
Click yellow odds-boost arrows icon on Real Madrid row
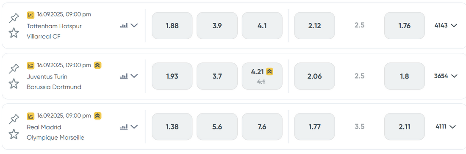point(98,116)
